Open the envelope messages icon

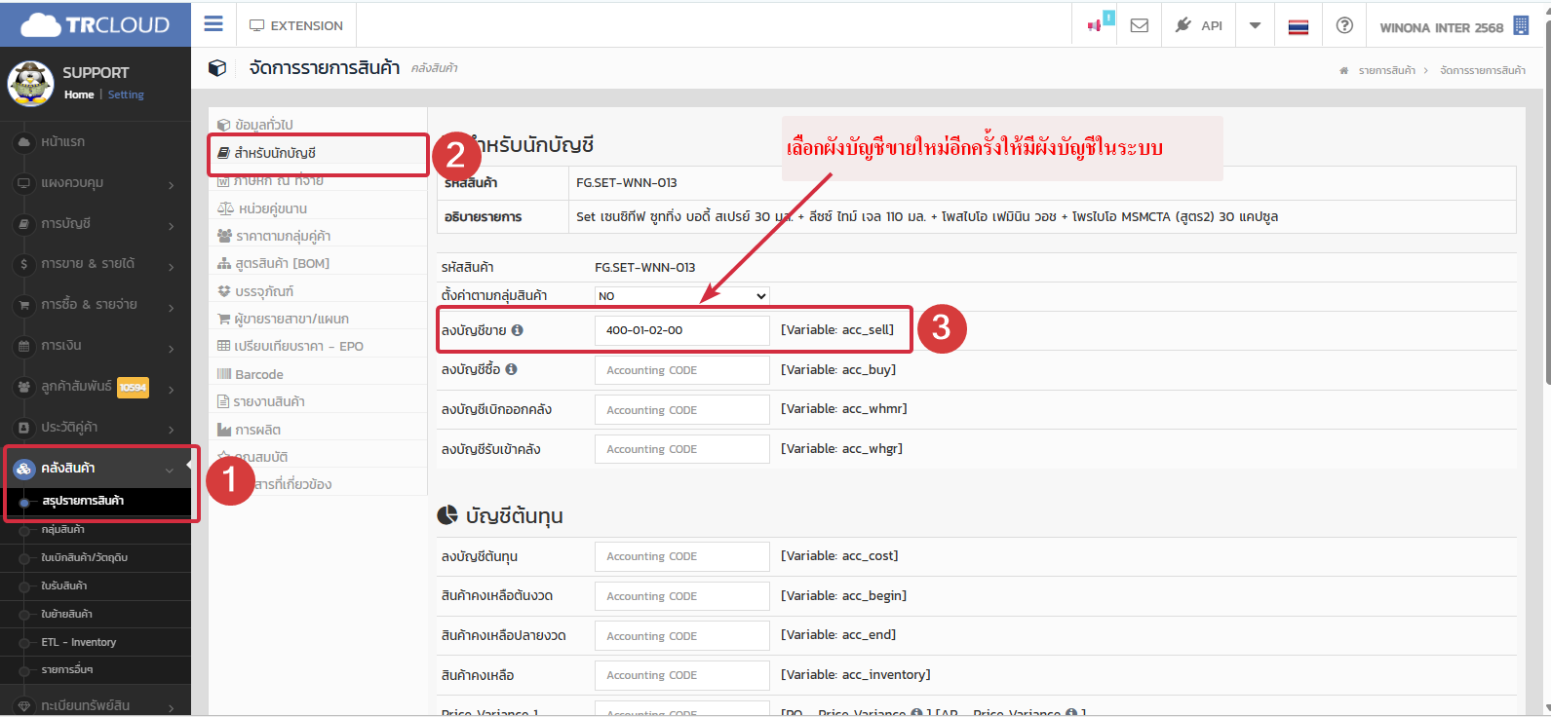[1139, 25]
